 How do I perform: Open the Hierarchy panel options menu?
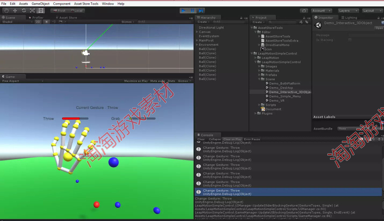[x=245, y=18]
